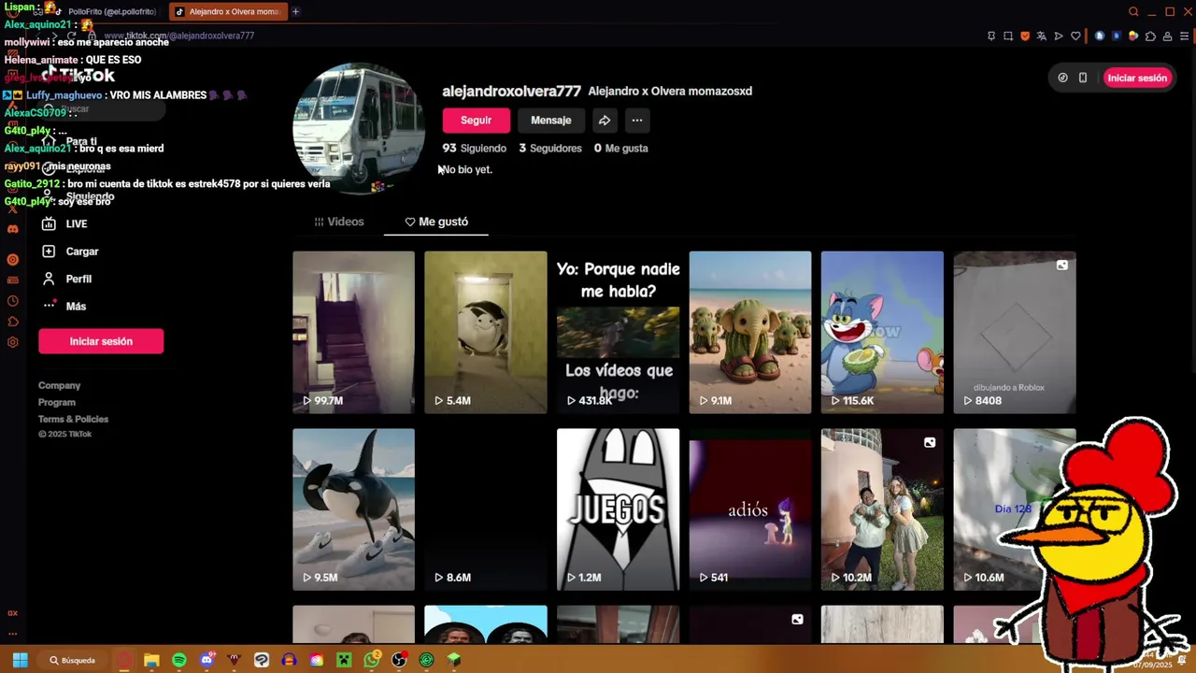Select the Alejandro x Olvera browser tab
This screenshot has width=1196, height=673.
coord(229,12)
